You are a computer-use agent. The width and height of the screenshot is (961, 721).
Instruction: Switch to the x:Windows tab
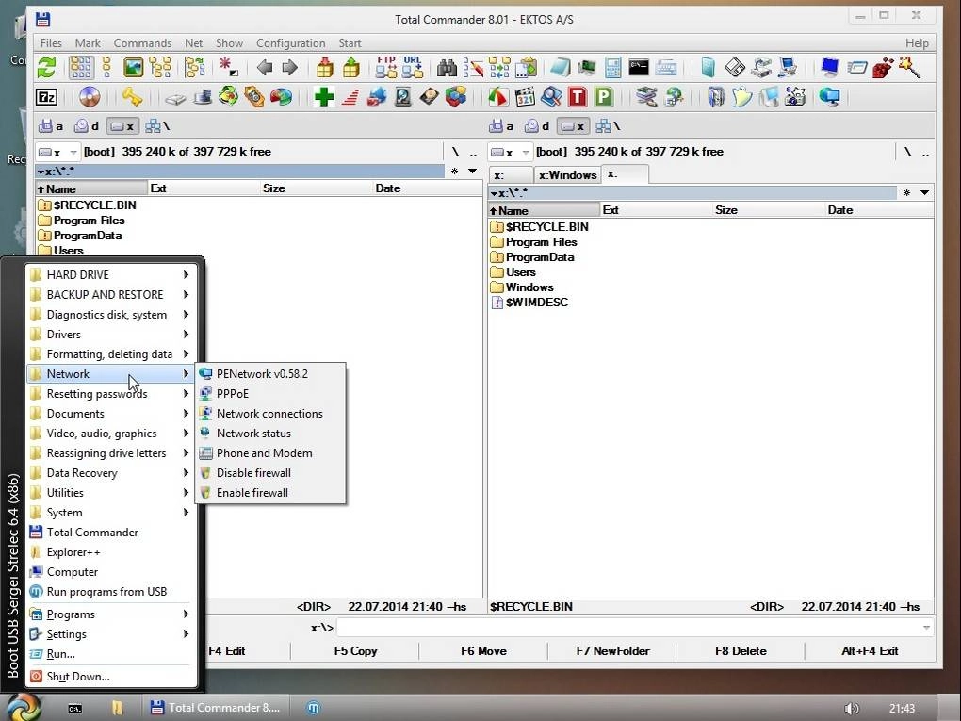[x=567, y=174]
